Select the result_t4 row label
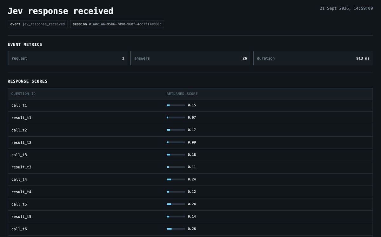Screen dimensions: 381x237 pos(21,192)
